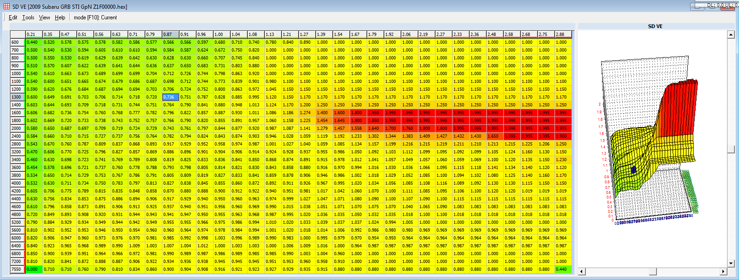Open the Tools menu
The width and height of the screenshot is (739, 280).
click(x=28, y=17)
